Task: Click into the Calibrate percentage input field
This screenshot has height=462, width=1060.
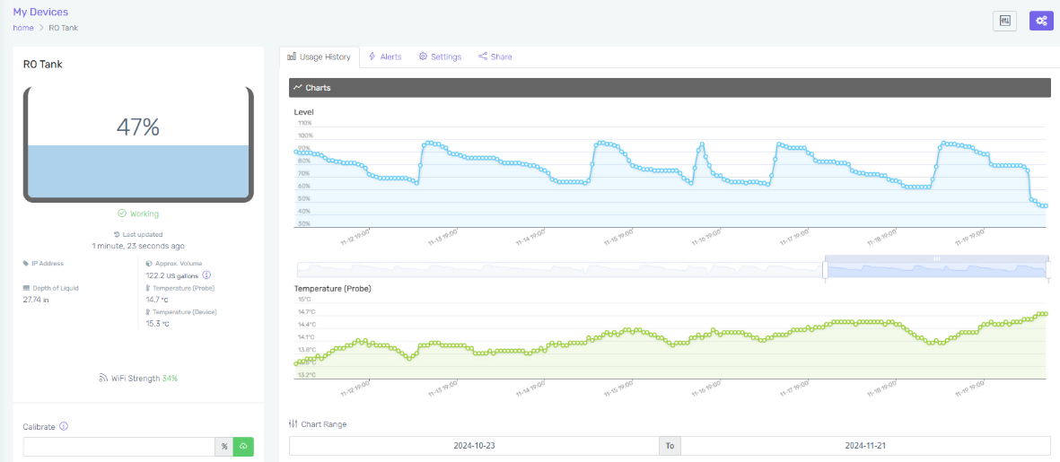Action: (119, 447)
